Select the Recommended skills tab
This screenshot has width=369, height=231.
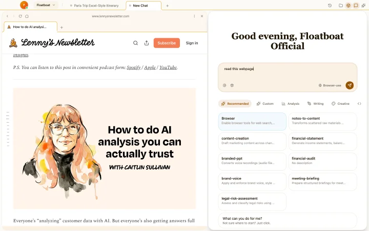[235, 104]
